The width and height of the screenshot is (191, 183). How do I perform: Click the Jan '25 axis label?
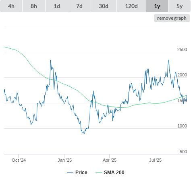(x=64, y=160)
